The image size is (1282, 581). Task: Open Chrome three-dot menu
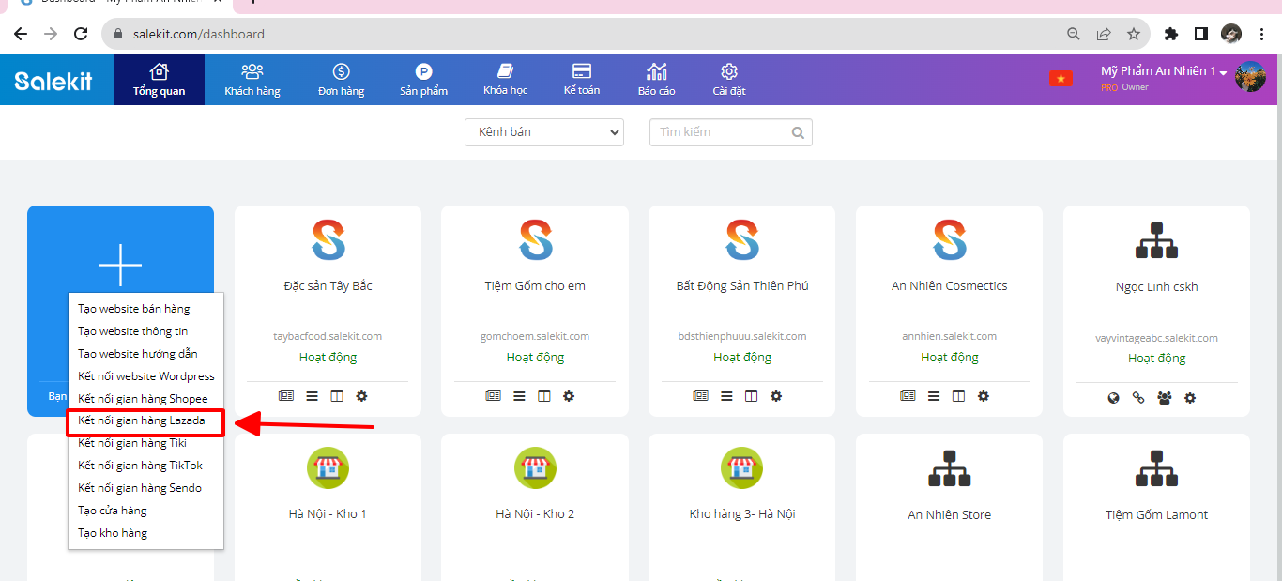(x=1263, y=34)
